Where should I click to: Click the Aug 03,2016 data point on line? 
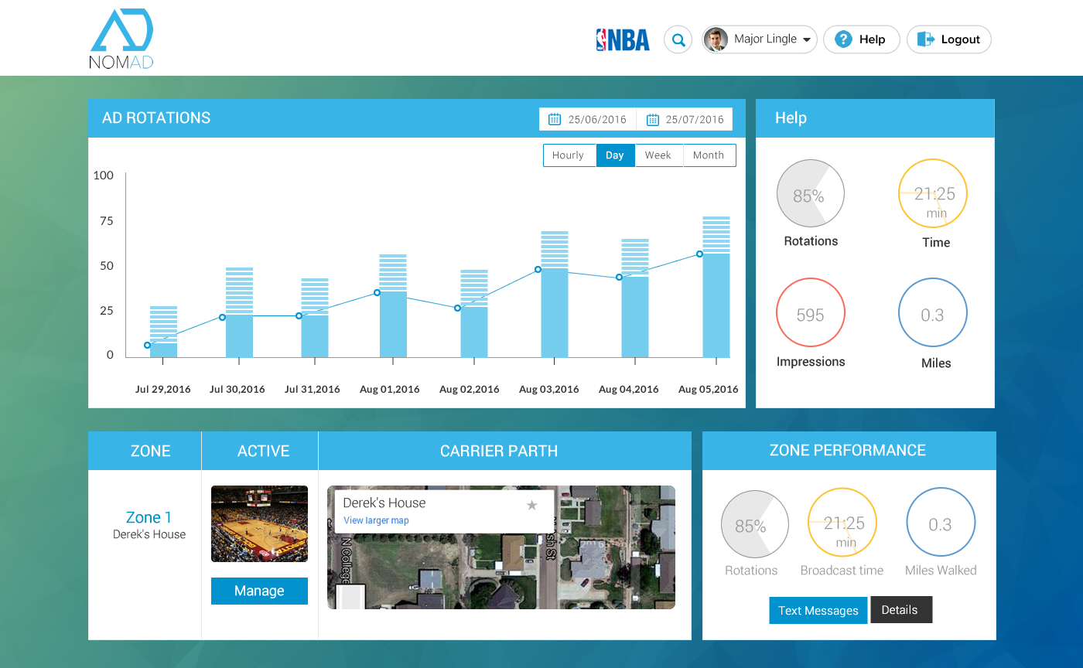point(538,270)
